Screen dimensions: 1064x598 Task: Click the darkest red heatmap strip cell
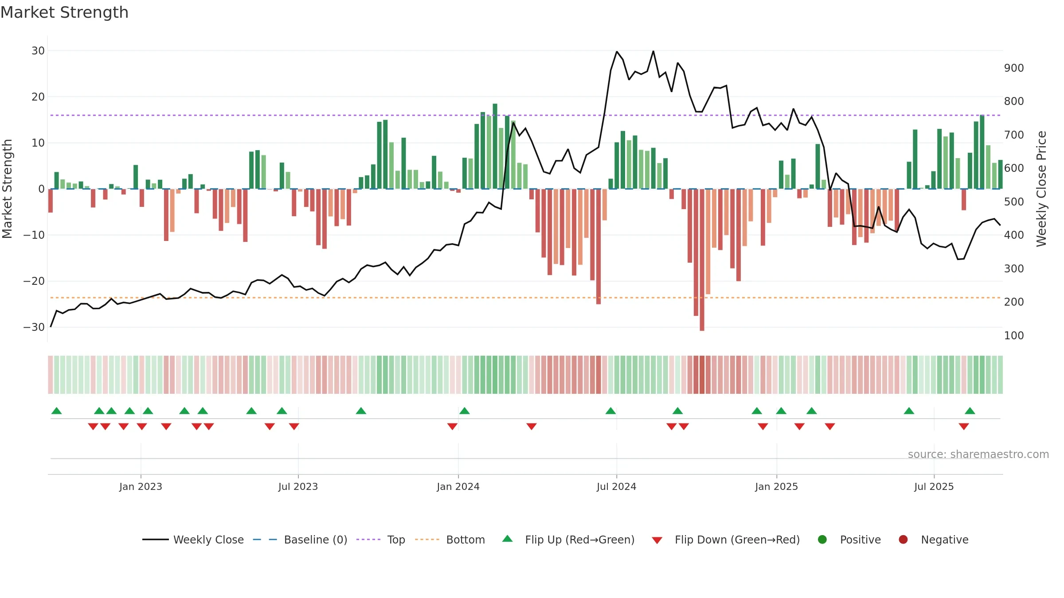tap(702, 375)
